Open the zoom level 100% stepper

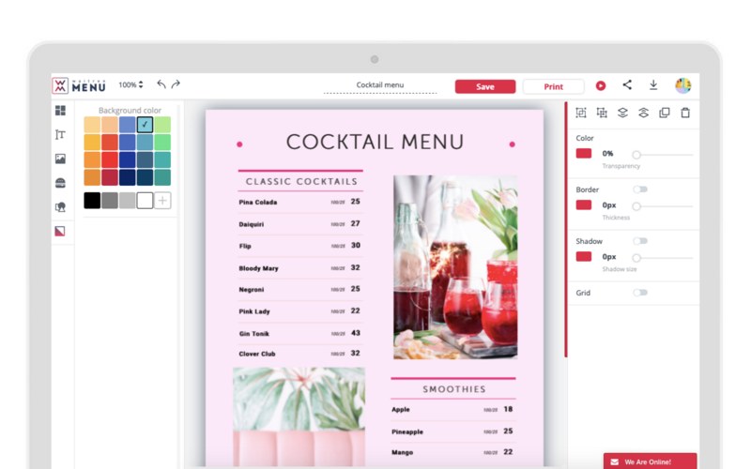pos(130,84)
